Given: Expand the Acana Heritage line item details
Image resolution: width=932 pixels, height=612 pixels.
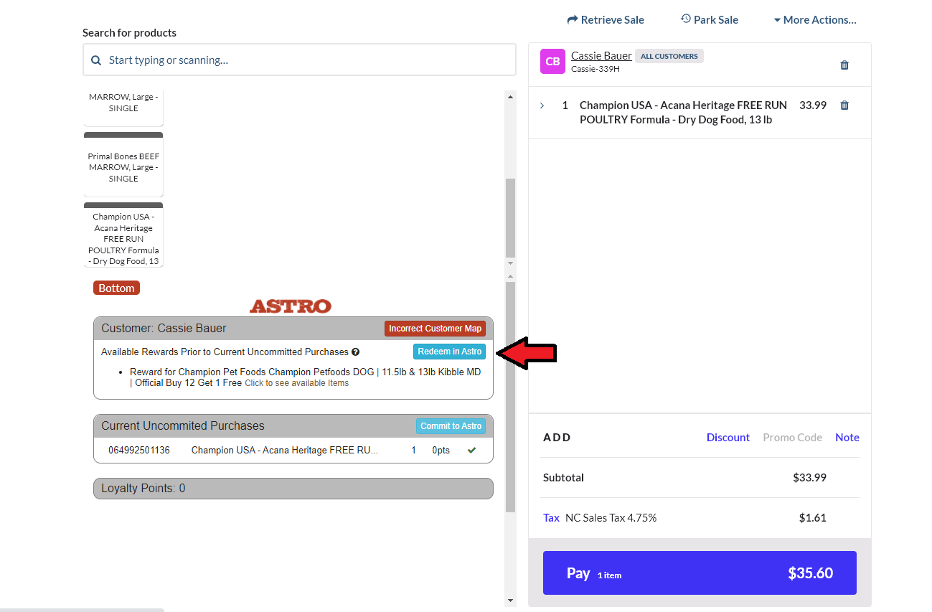Looking at the screenshot, I should (x=542, y=105).
